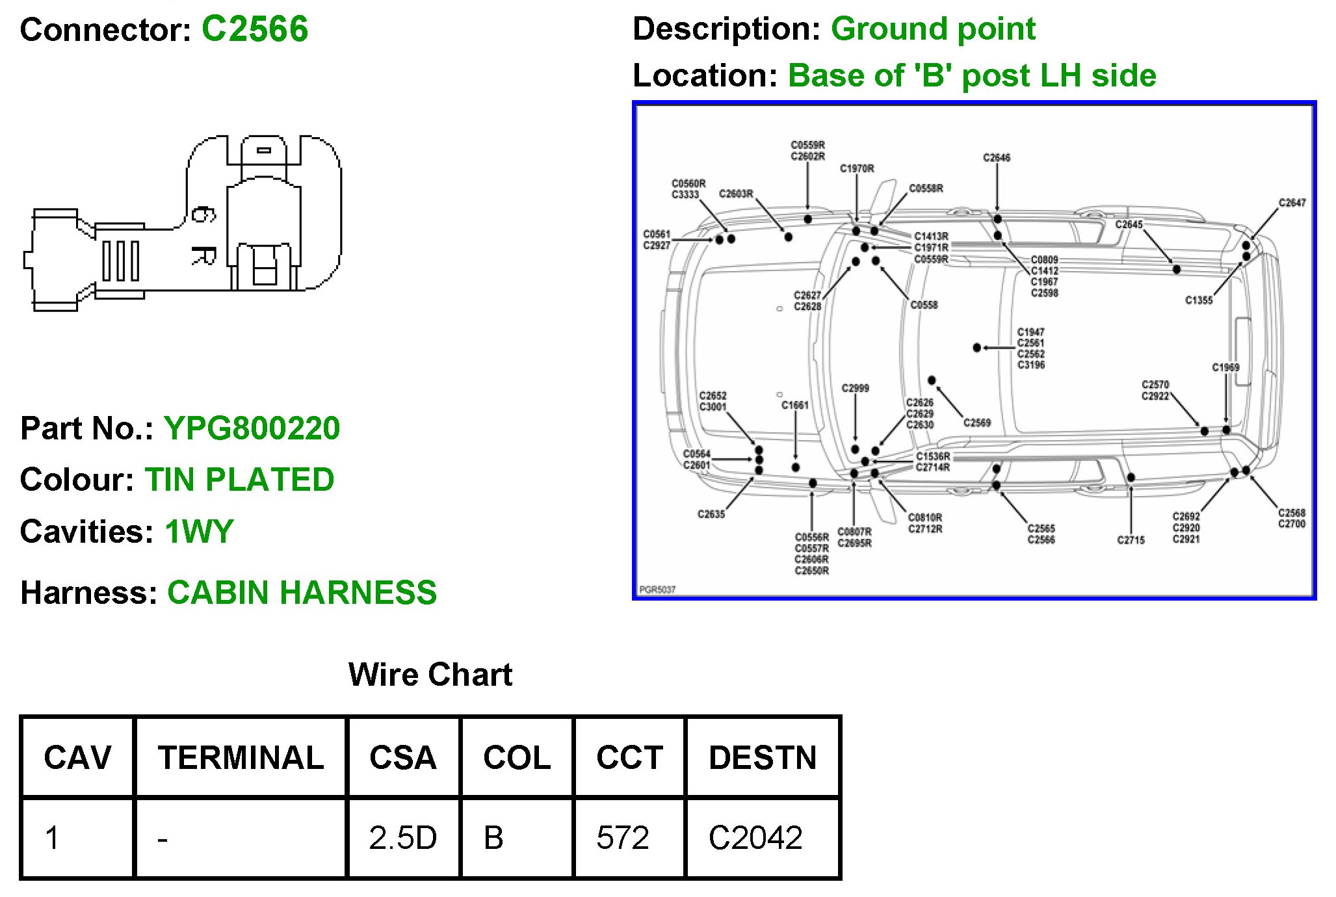
Task: Click the C2999 label in diagram
Action: (x=855, y=389)
